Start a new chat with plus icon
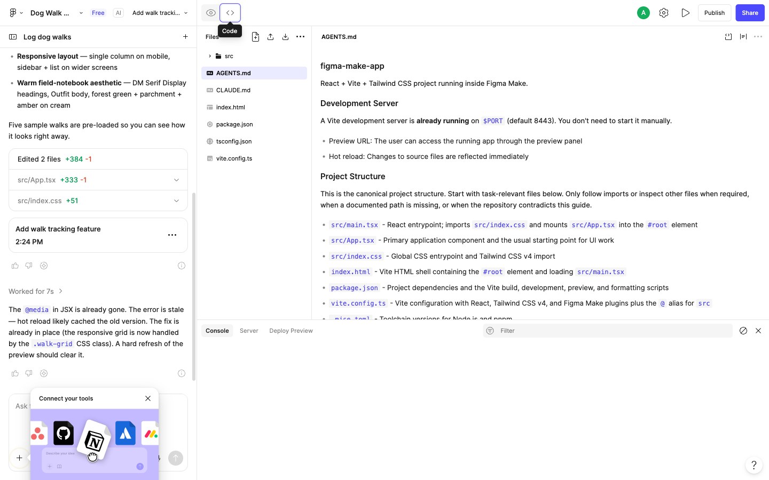769x480 pixels. [x=185, y=37]
